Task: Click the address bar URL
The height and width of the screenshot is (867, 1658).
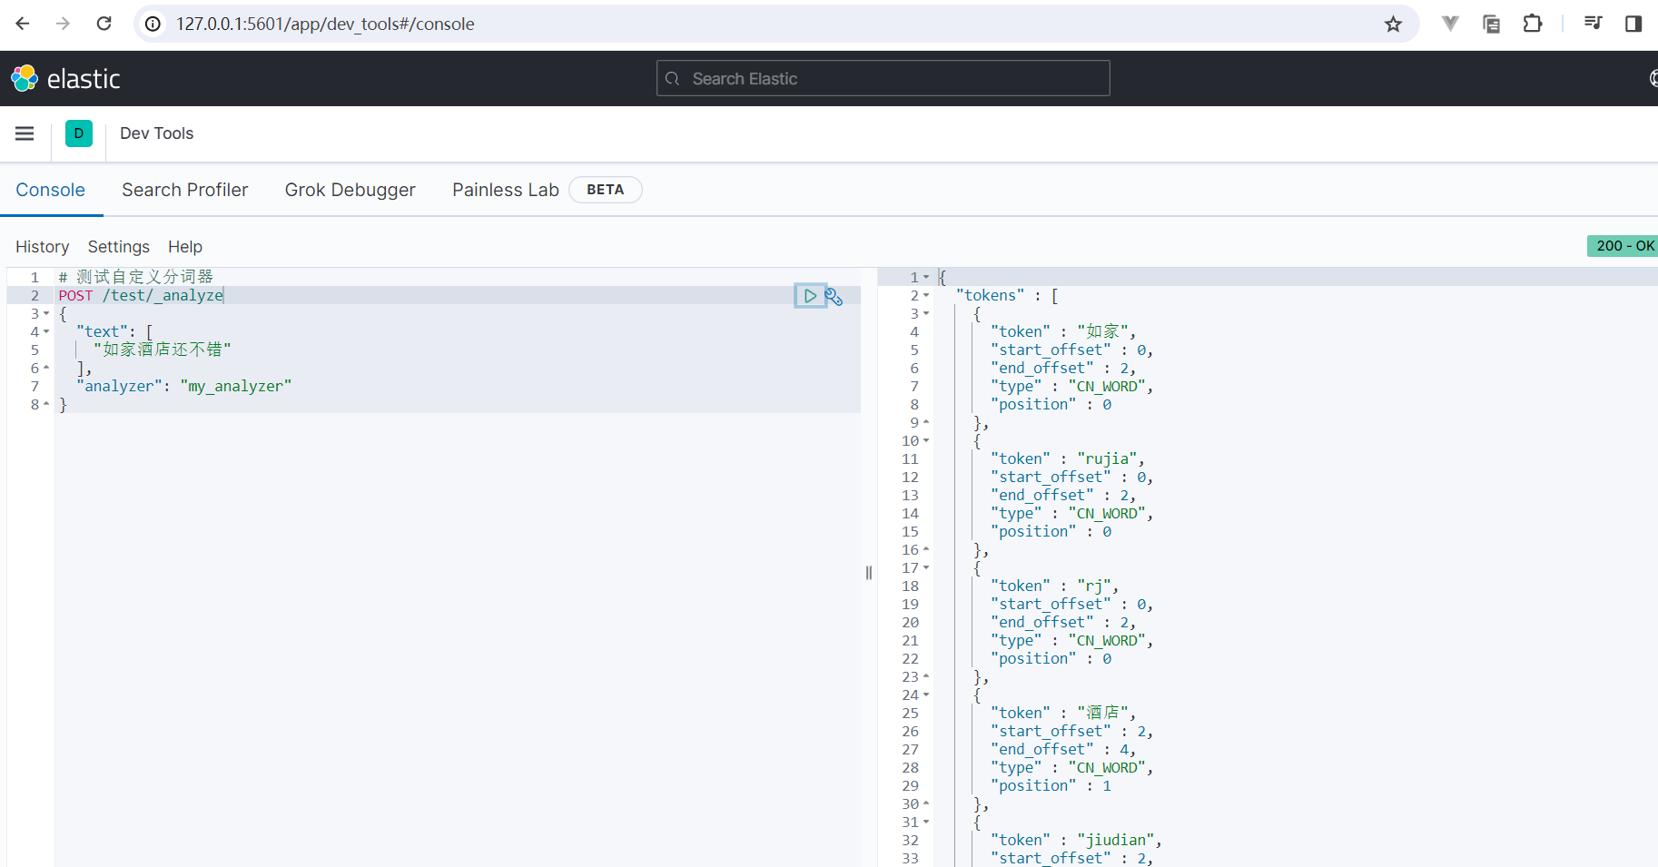Action: click(x=325, y=24)
